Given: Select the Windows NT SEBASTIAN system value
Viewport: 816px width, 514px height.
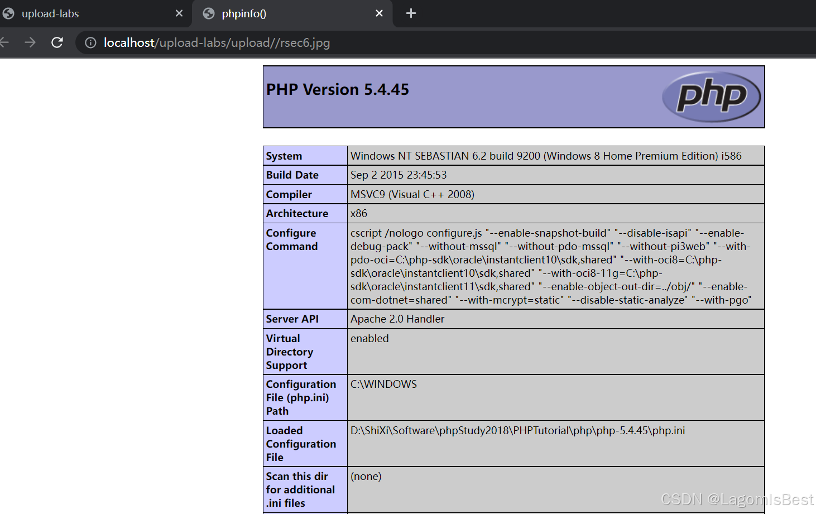Looking at the screenshot, I should click(x=546, y=156).
